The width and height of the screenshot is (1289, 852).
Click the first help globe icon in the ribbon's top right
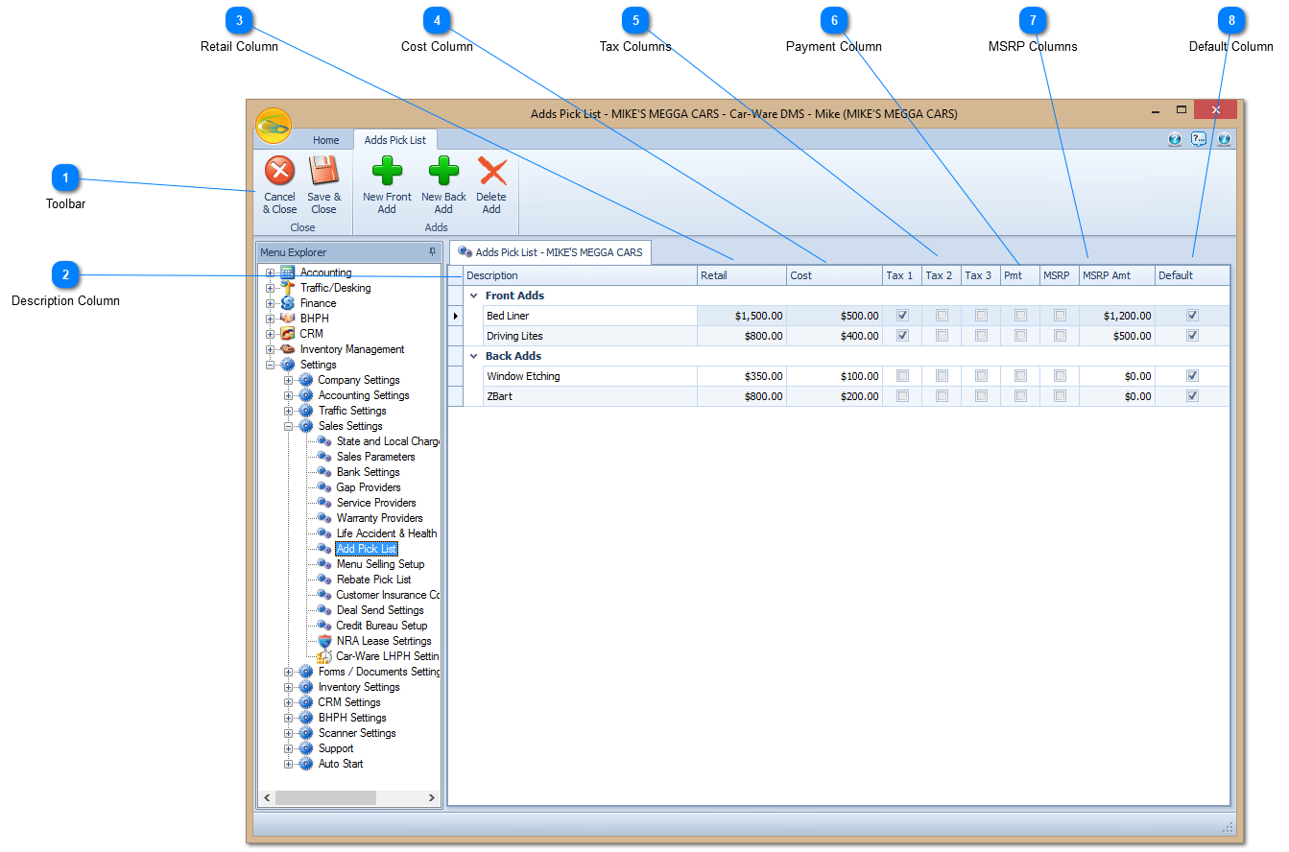point(1175,139)
